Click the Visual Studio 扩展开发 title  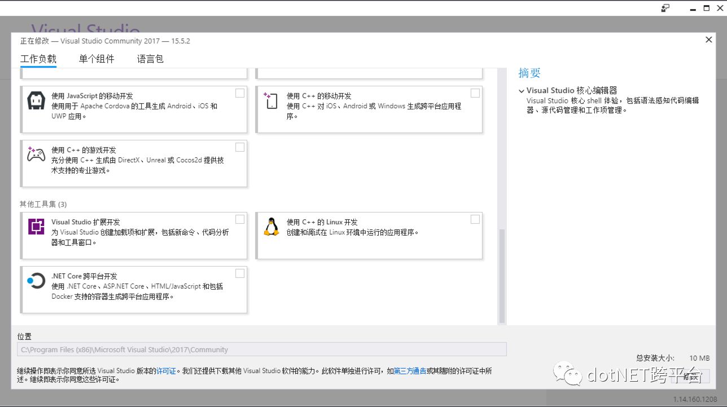(86, 222)
